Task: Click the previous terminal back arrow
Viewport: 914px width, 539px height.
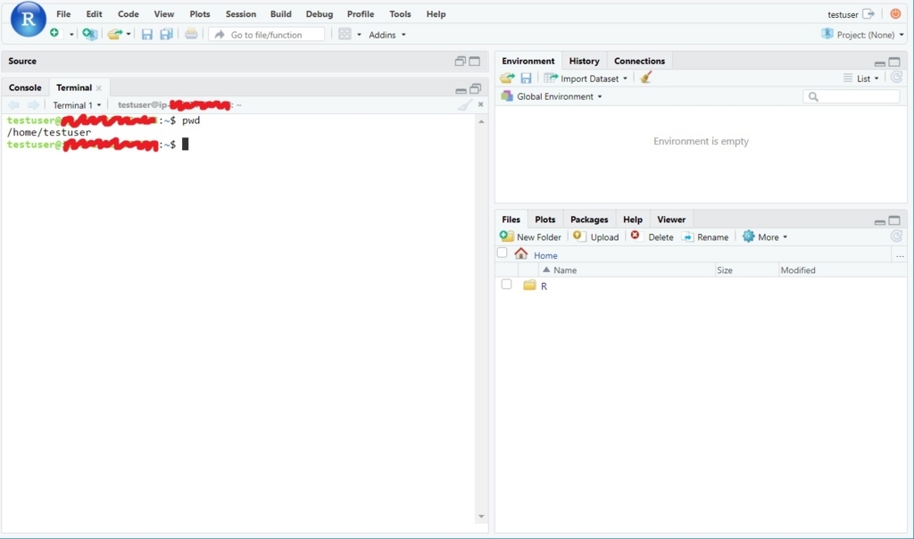Action: 13,105
